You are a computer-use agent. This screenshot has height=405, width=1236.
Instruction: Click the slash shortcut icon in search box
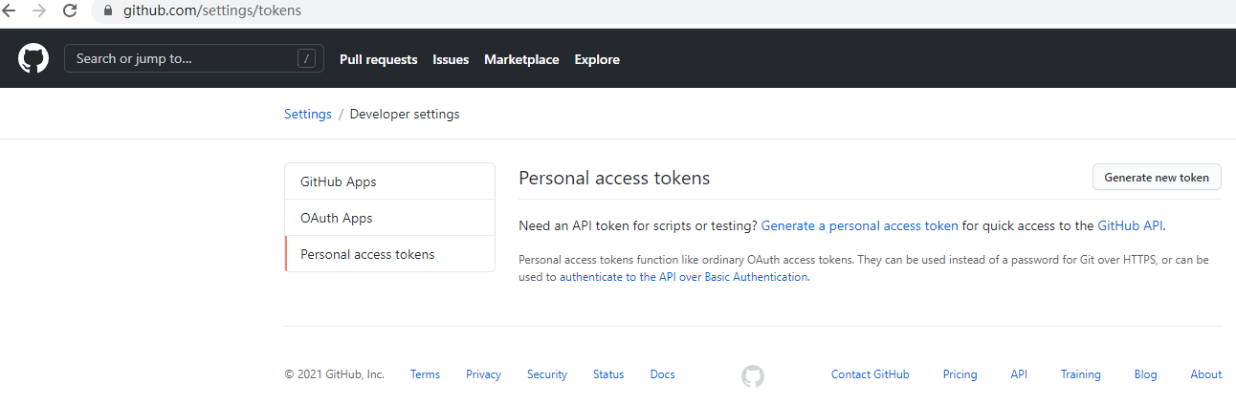coord(306,59)
